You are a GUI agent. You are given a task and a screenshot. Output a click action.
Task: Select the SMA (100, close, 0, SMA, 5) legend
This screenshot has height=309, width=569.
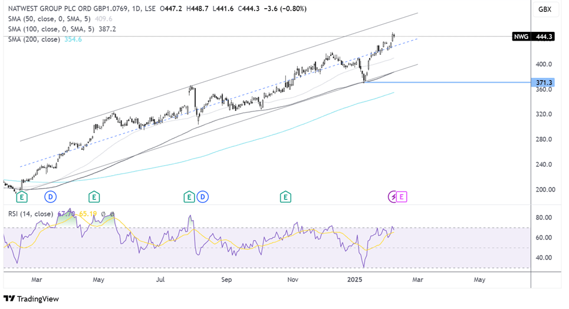(x=51, y=29)
